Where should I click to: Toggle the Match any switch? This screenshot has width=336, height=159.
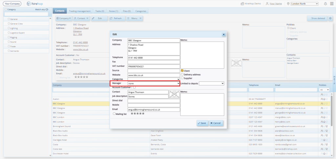coord(47,9)
